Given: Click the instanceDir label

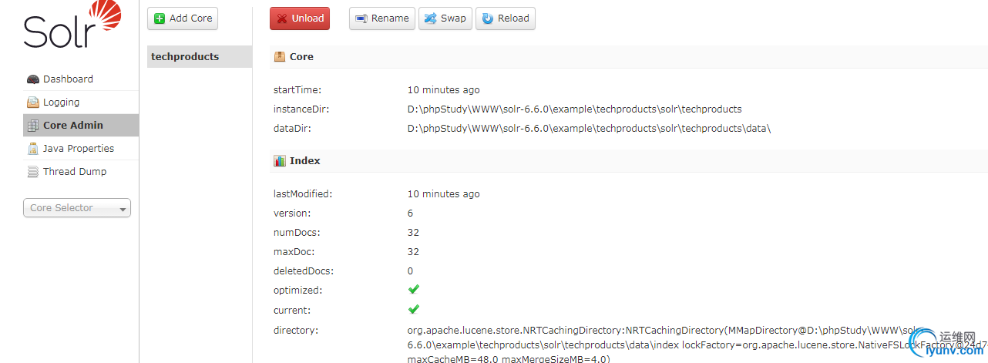Looking at the screenshot, I should click(x=302, y=109).
